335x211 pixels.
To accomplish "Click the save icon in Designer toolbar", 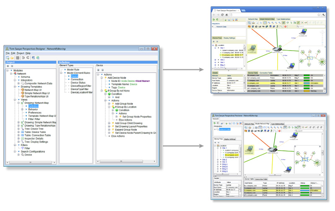I will 18,58.
